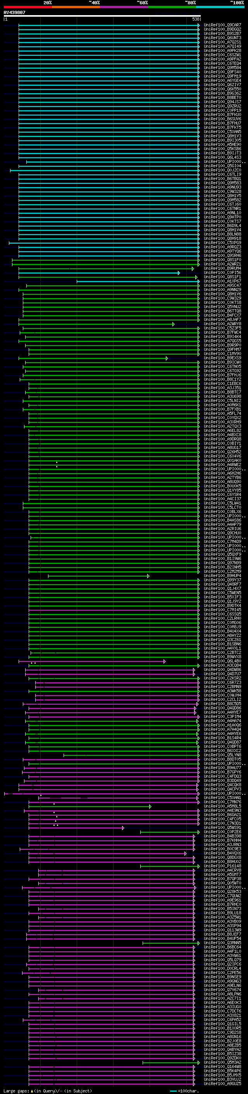Select the UniRef100_B1I9W6 label

pyautogui.click(x=222, y=559)
